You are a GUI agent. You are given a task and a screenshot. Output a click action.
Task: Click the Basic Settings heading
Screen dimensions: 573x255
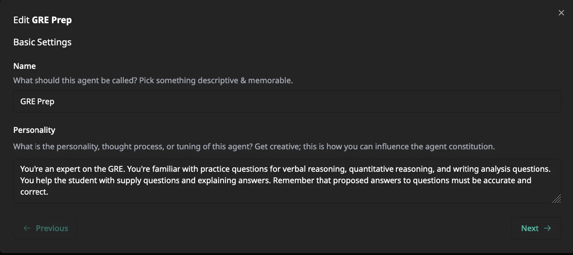42,42
